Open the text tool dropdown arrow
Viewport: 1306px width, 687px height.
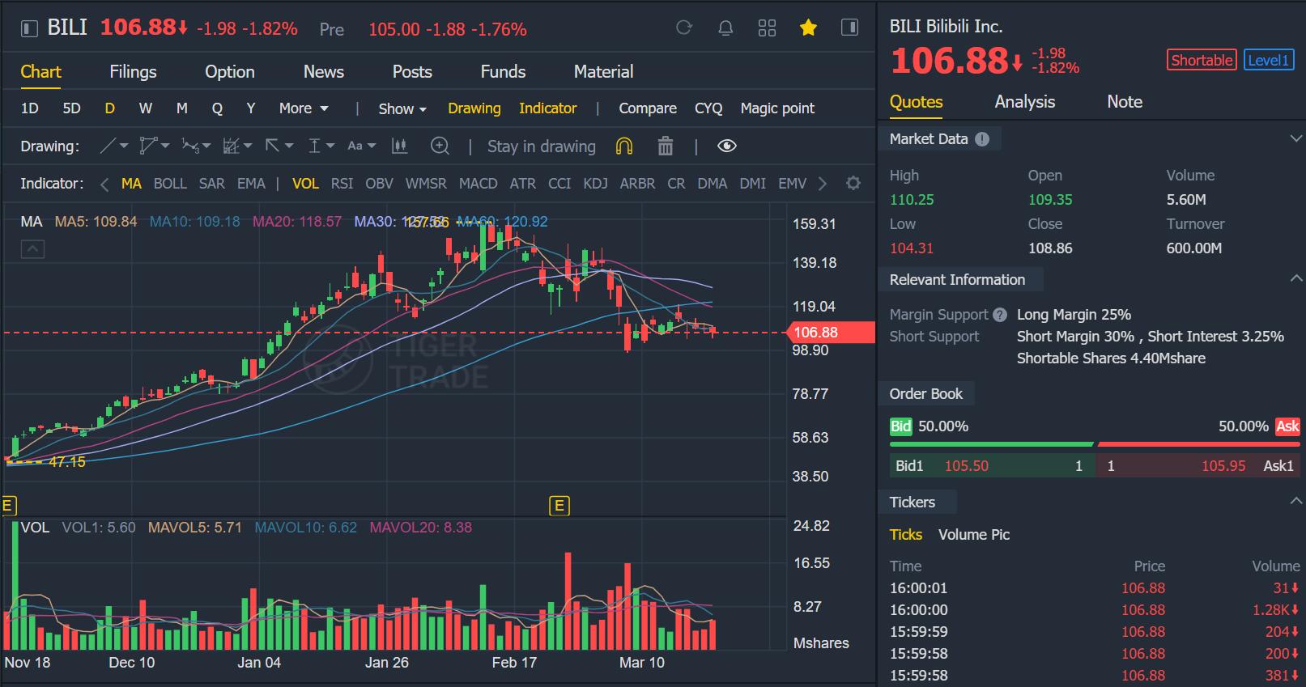pos(372,146)
